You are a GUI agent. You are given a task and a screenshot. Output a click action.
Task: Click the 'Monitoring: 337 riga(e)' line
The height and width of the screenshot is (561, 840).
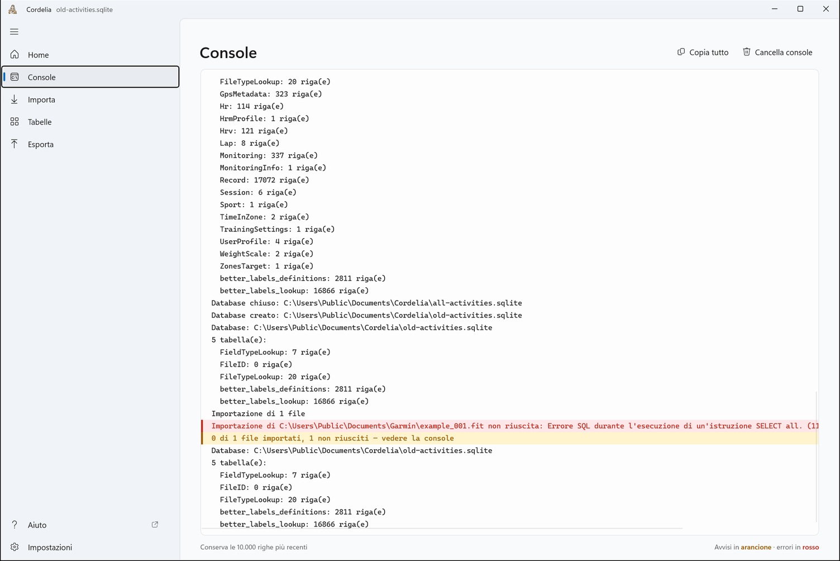coord(269,155)
